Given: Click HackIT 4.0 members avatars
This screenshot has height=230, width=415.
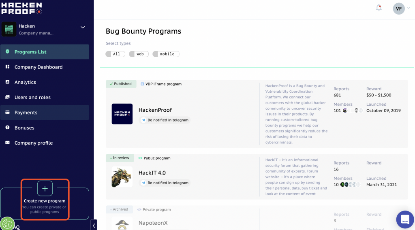Looking at the screenshot, I should pos(351,185).
